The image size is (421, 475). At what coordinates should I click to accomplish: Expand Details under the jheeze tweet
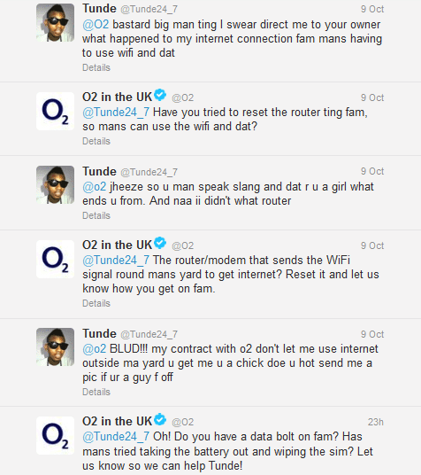[x=96, y=215]
